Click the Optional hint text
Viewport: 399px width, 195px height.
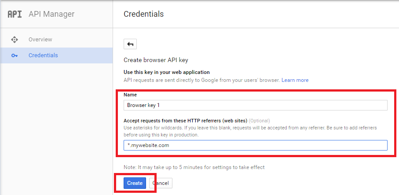(259, 121)
